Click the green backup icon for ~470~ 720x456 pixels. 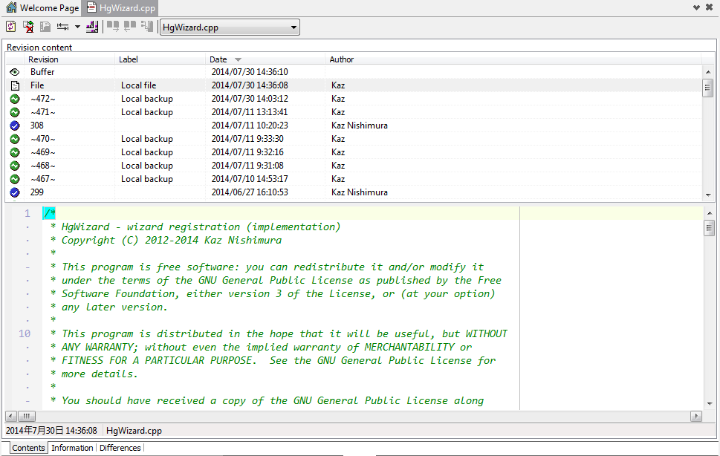pos(15,139)
